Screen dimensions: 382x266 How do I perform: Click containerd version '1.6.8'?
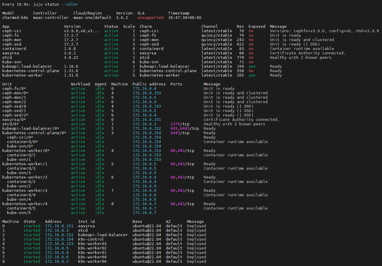(x=70, y=49)
